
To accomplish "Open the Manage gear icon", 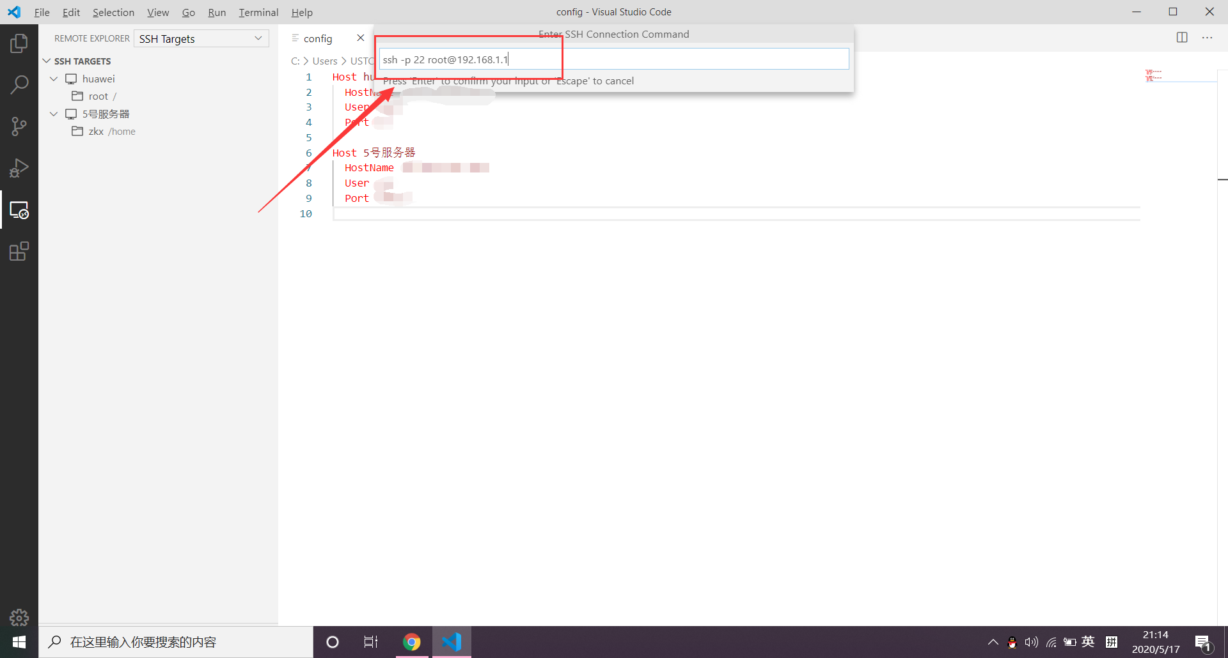I will [x=19, y=617].
